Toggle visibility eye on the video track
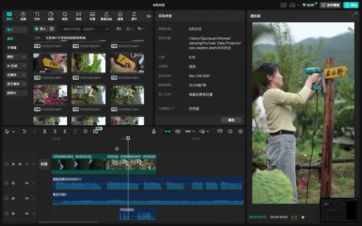Screen dimensions: 362x226 click(20, 164)
